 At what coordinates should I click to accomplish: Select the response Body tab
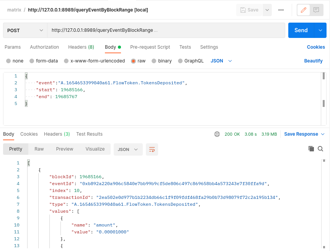9,134
